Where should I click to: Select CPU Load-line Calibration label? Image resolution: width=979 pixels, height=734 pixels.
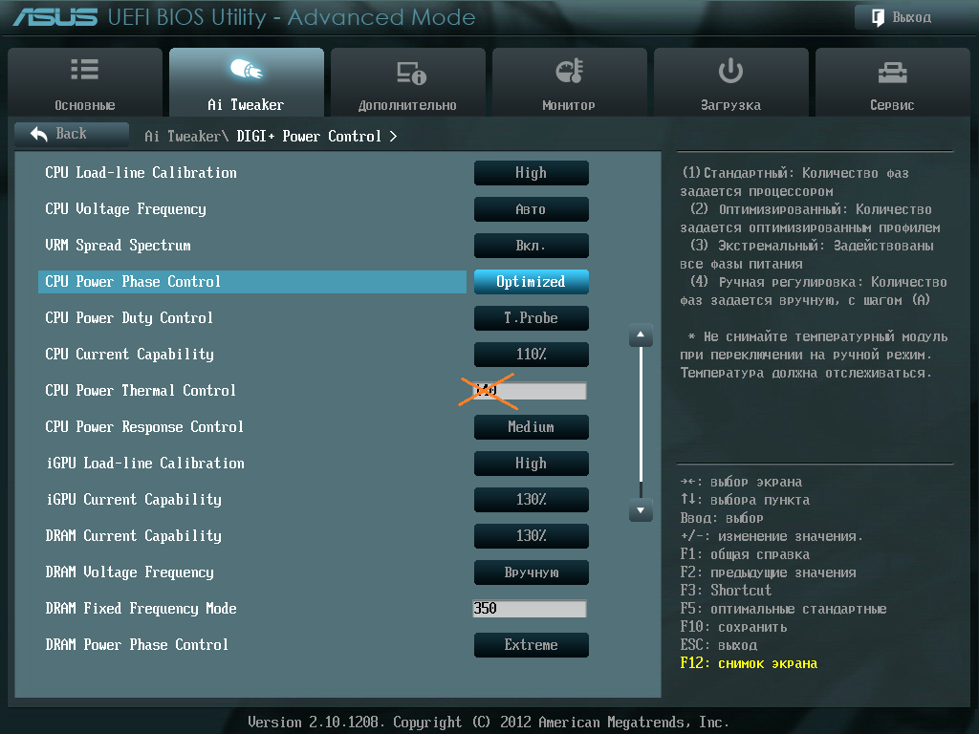tap(141, 173)
